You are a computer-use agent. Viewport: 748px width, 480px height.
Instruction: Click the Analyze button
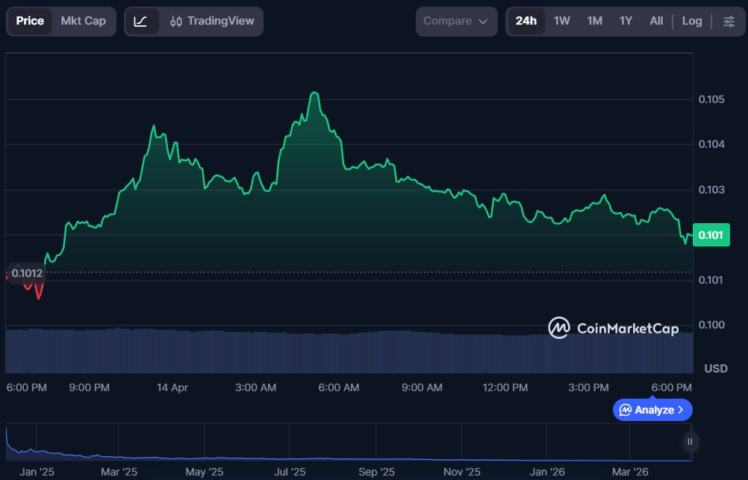coord(652,410)
